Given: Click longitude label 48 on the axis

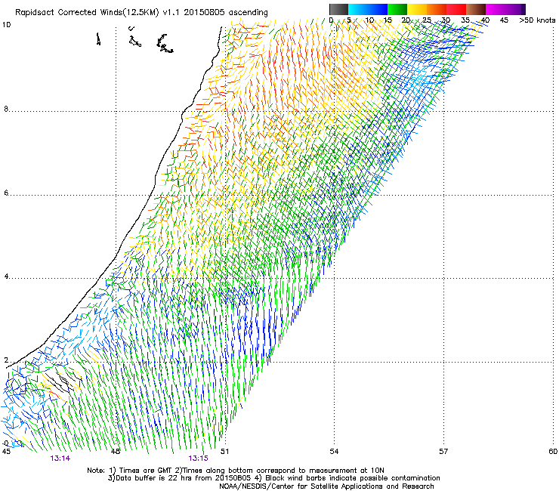Looking at the screenshot, I should [x=116, y=452].
